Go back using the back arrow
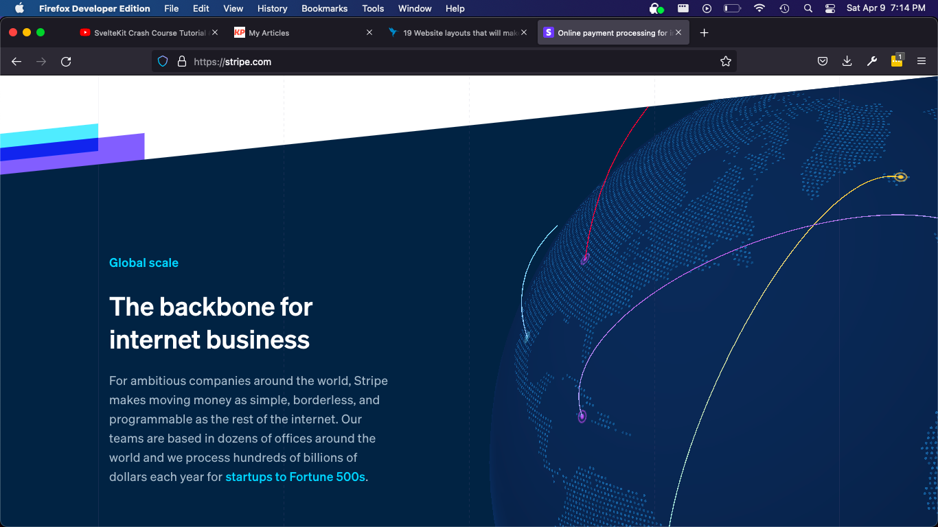This screenshot has height=527, width=938. [x=16, y=62]
